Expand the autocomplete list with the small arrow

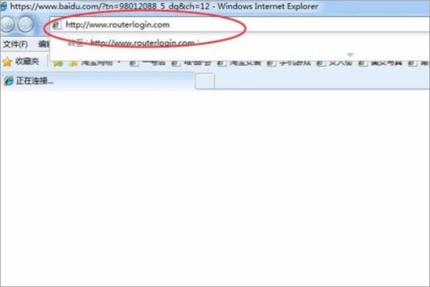[x=350, y=55]
